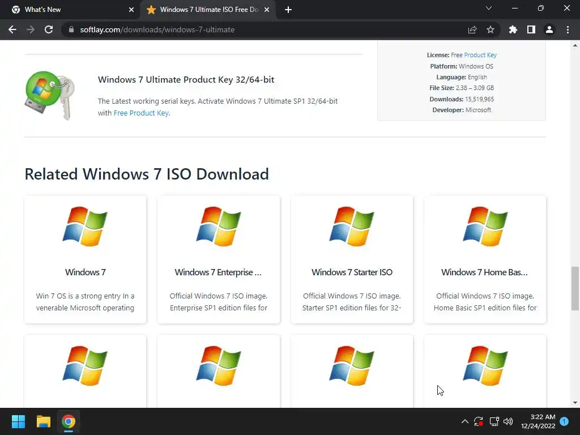Bookmark this page with the star
The height and width of the screenshot is (435, 580).
pos(491,29)
